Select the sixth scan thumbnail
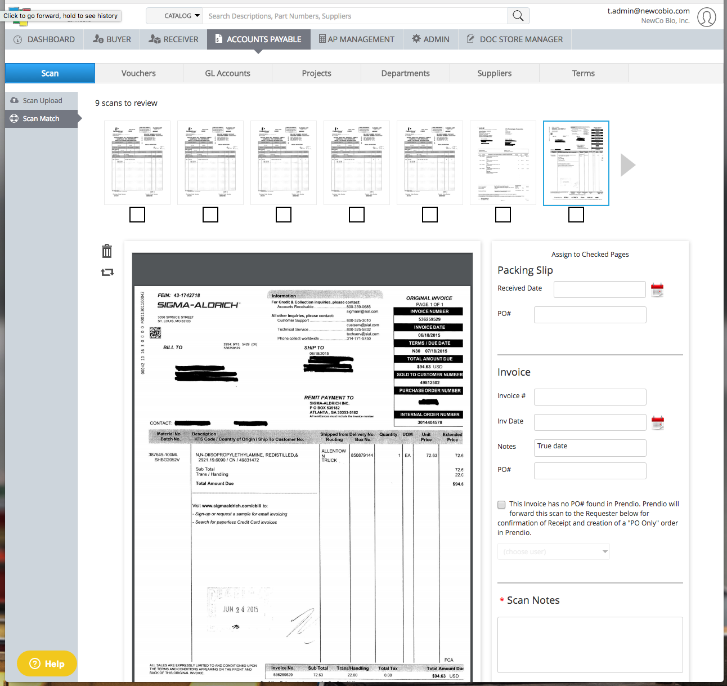This screenshot has width=727, height=686. tap(503, 163)
